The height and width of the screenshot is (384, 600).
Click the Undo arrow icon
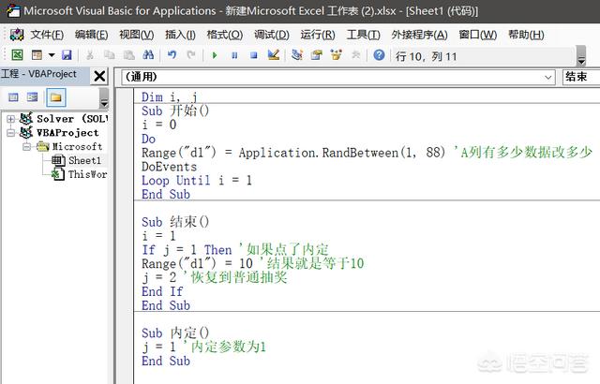[x=172, y=55]
